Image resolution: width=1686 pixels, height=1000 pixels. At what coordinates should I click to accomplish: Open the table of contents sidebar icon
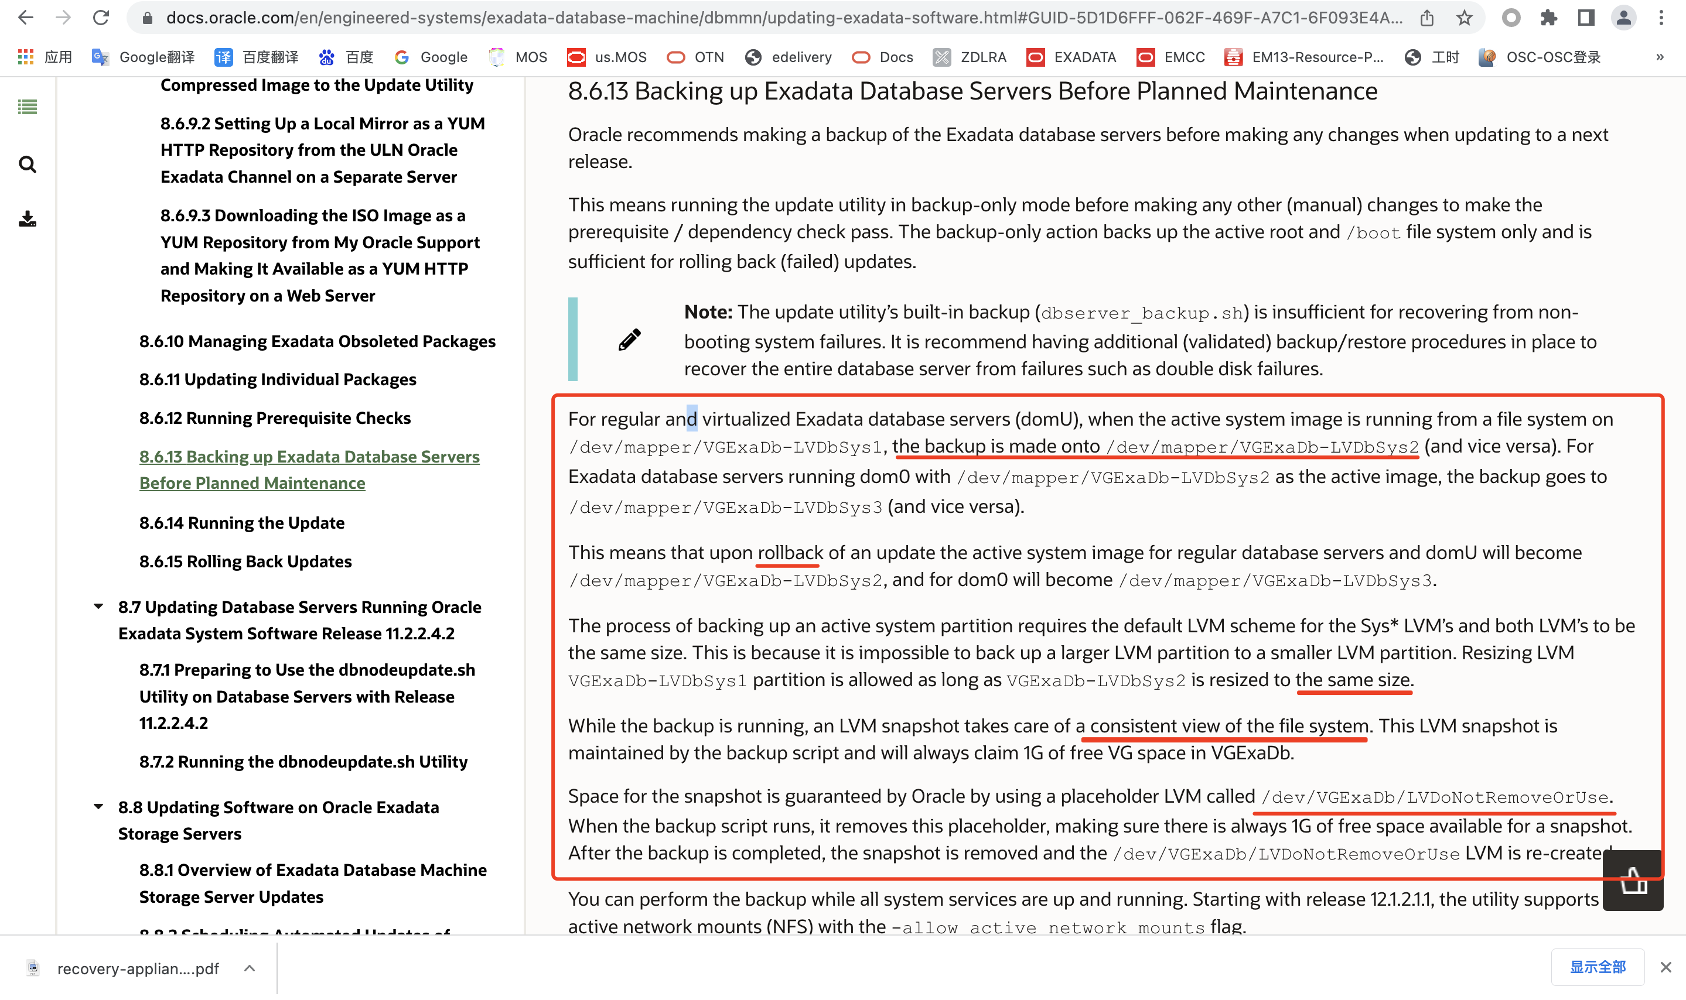point(27,107)
